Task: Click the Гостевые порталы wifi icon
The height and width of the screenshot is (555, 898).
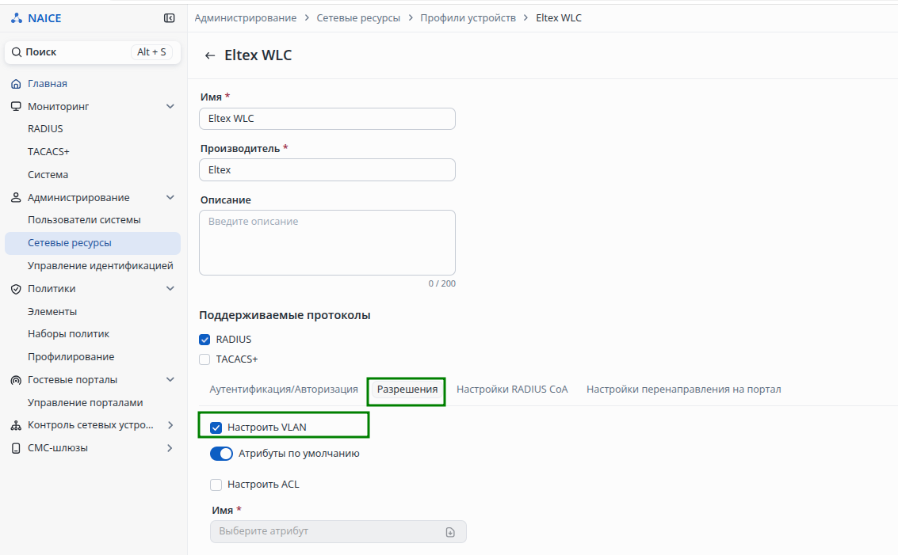Action: tap(16, 380)
